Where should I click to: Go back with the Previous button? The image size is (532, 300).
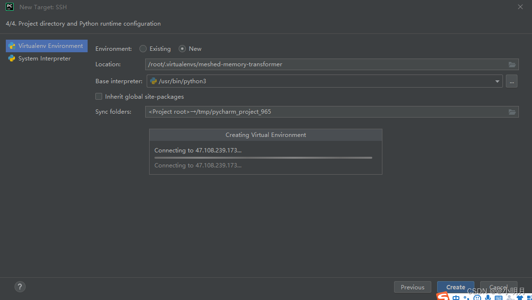tap(412, 287)
